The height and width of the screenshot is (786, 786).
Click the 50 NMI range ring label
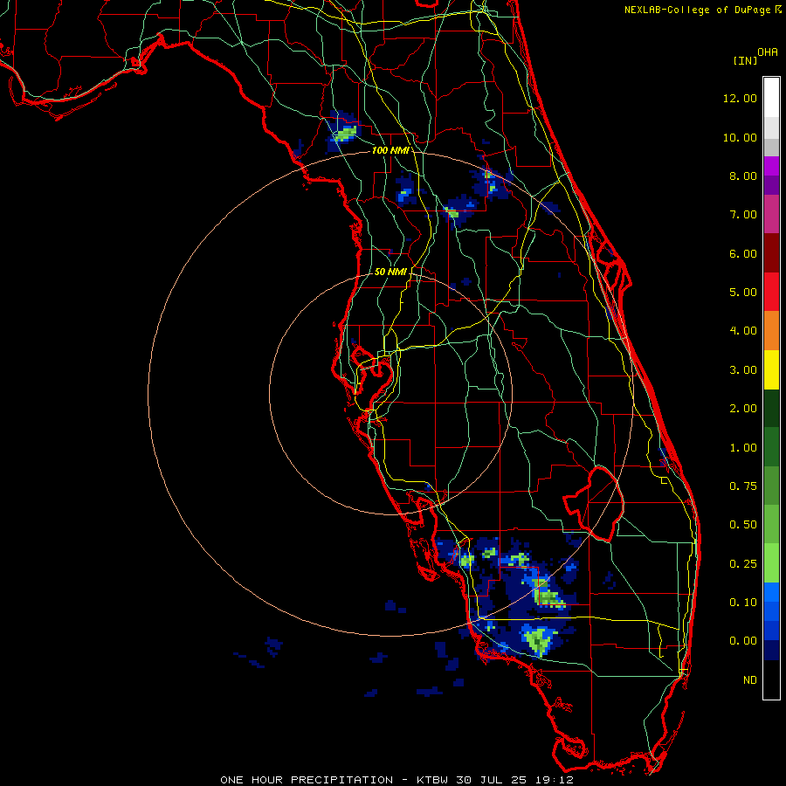pyautogui.click(x=390, y=272)
